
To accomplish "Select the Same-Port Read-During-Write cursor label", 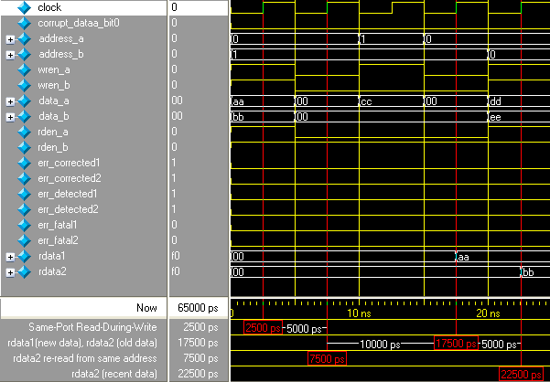I will [x=92, y=327].
